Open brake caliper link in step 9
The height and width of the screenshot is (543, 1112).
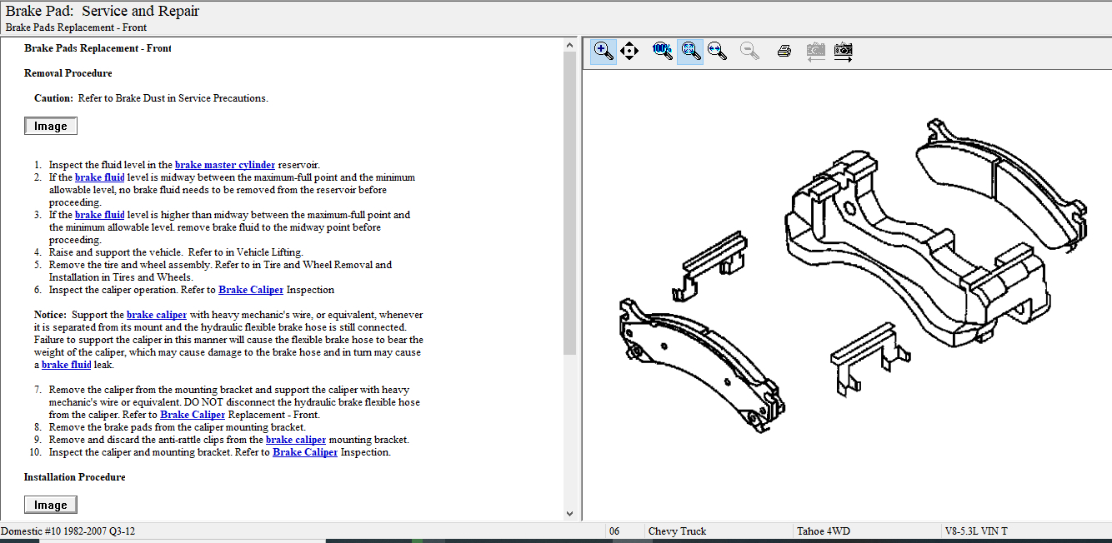point(296,440)
